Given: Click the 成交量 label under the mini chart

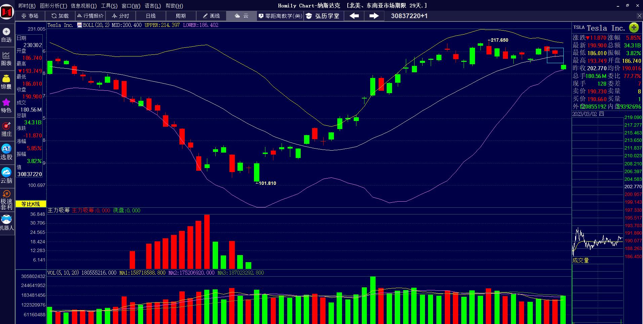Looking at the screenshot, I should [581, 260].
